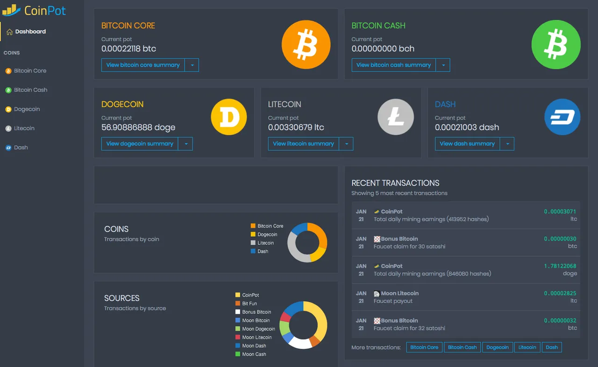Click View litecoin summary button
This screenshot has height=367, width=598.
coord(303,144)
